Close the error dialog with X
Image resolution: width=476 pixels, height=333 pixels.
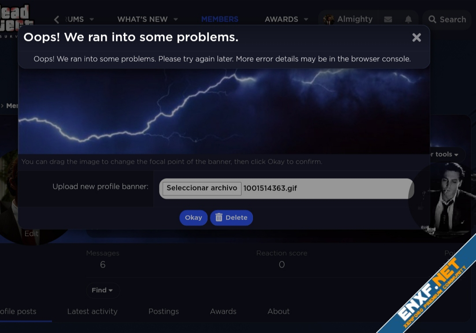(x=416, y=38)
